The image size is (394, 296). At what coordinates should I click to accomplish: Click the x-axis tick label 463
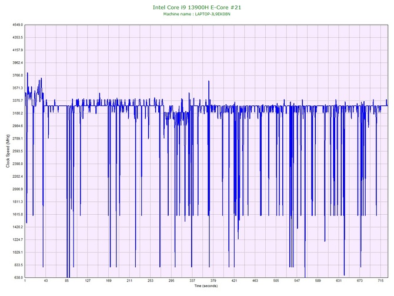point(255,281)
